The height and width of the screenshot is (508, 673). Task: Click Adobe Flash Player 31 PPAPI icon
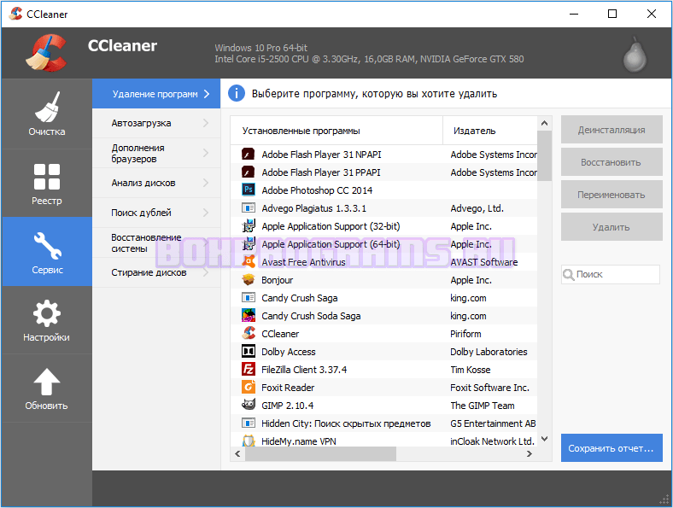tap(248, 172)
